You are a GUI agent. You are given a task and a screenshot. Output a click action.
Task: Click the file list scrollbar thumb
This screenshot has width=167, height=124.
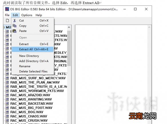point(69,48)
